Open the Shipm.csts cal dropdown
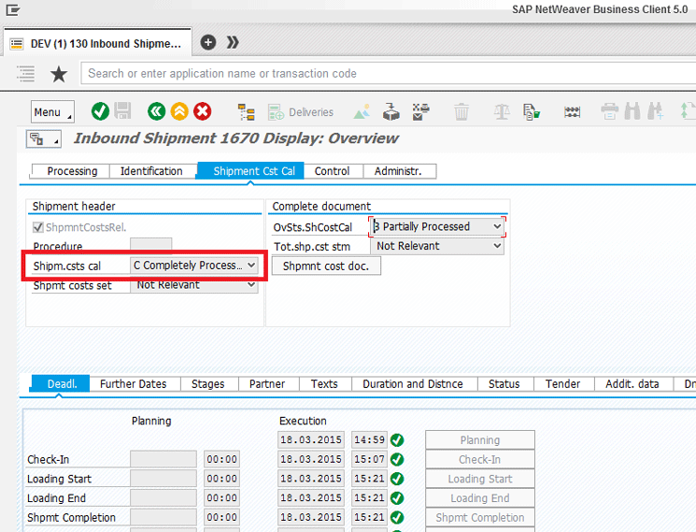Image resolution: width=696 pixels, height=532 pixels. coord(194,266)
